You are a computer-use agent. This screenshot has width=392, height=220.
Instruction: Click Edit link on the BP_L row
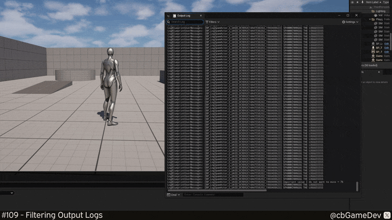click(387, 44)
